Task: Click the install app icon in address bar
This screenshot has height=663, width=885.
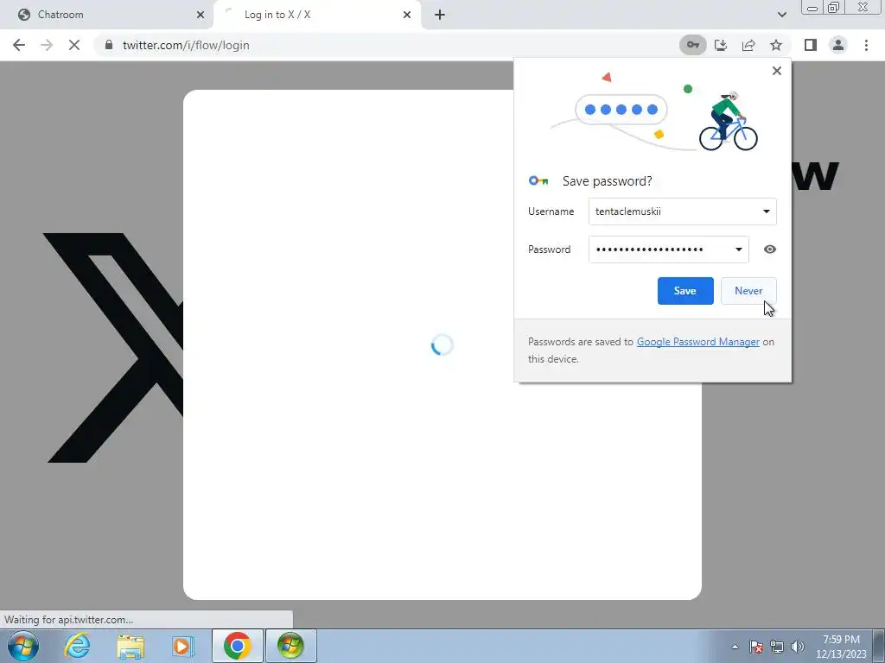Action: tap(721, 45)
